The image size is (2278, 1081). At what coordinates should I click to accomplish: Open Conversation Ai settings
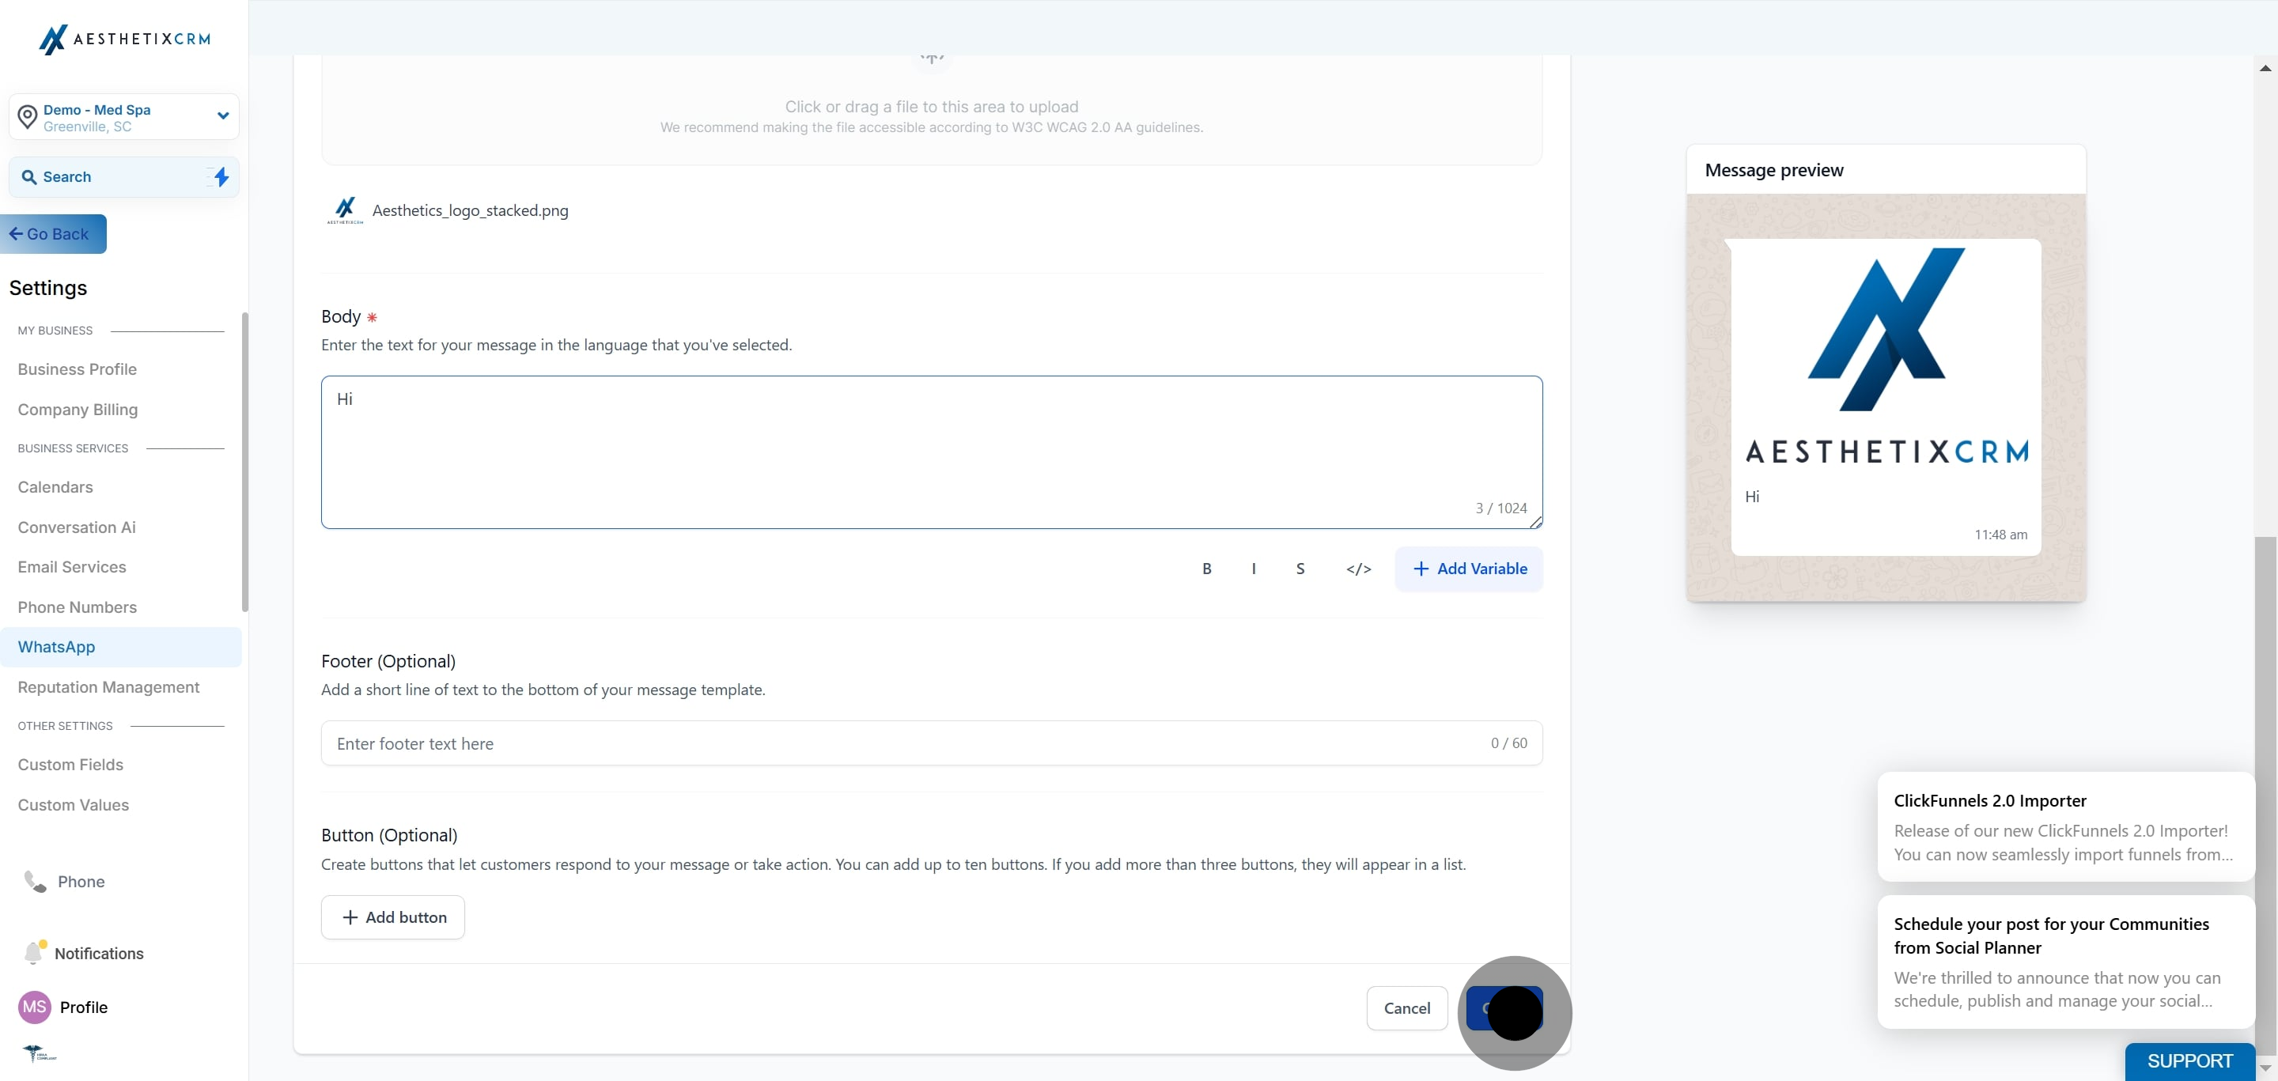click(x=77, y=527)
